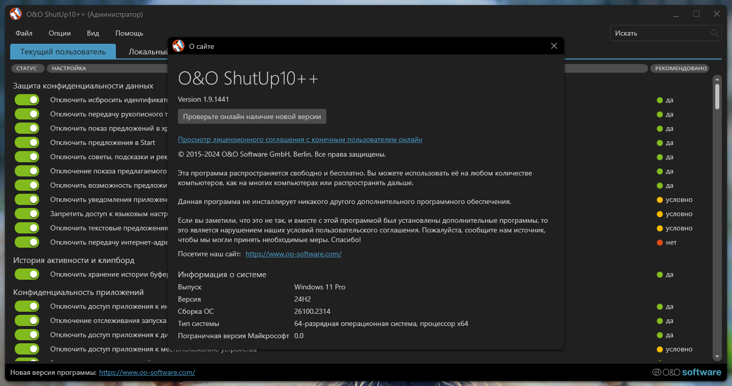Click the '26100.2314' OS build value
The width and height of the screenshot is (732, 386).
pos(312,311)
